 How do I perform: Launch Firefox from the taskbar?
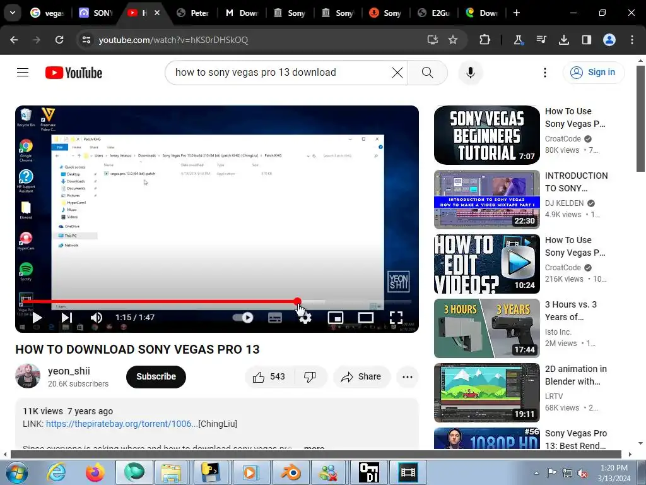point(95,472)
